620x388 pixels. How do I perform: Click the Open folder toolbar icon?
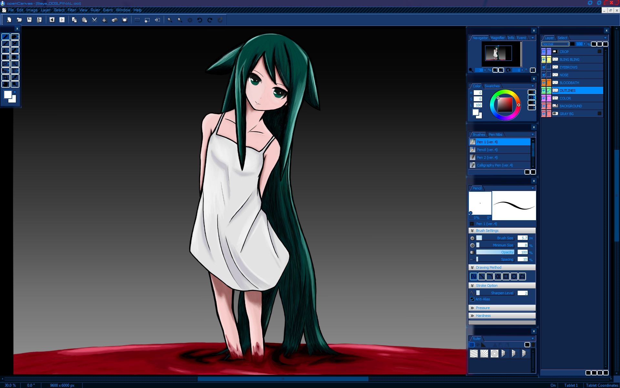pyautogui.click(x=19, y=20)
